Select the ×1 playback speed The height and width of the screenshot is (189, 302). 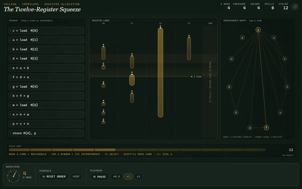point(128,177)
